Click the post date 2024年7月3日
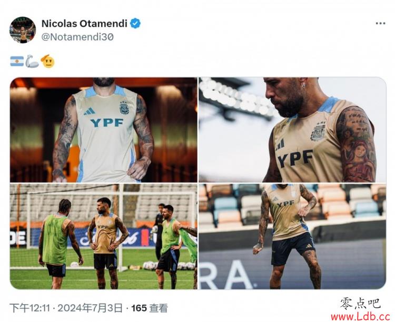The width and height of the screenshot is (395, 322). tap(90, 308)
